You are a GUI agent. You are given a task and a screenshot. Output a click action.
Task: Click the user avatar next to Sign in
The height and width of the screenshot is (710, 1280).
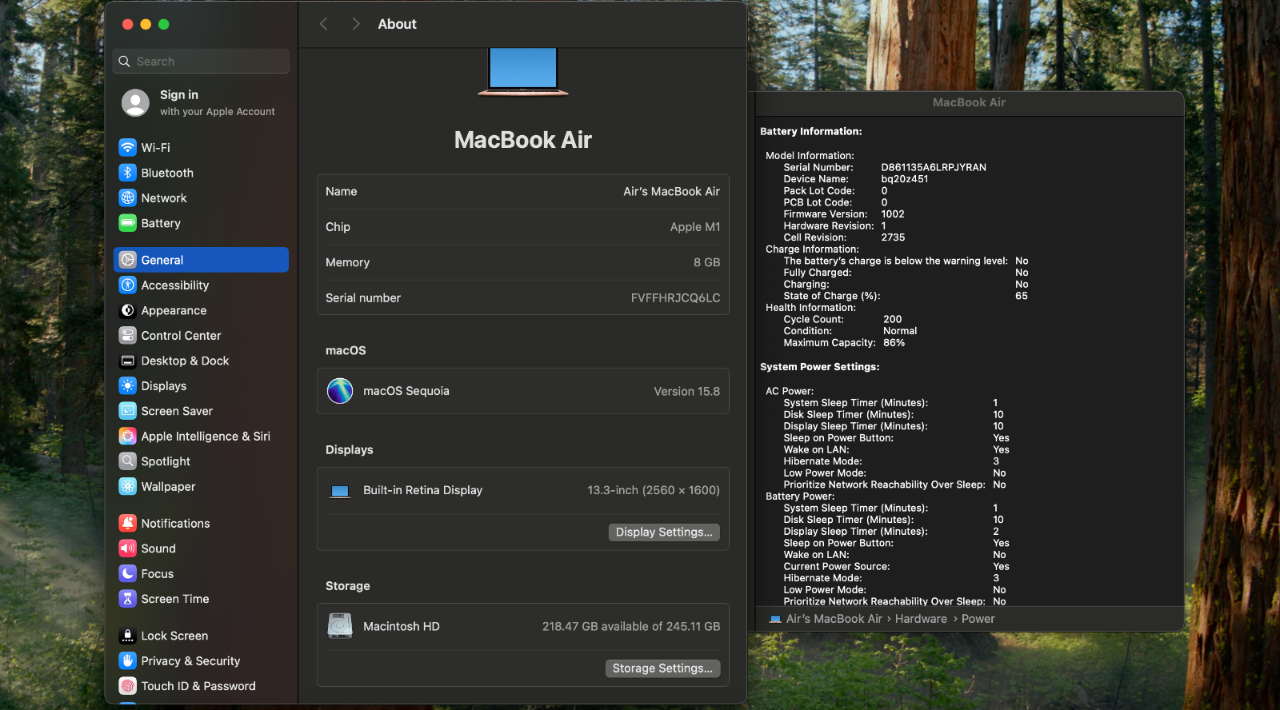click(x=135, y=102)
